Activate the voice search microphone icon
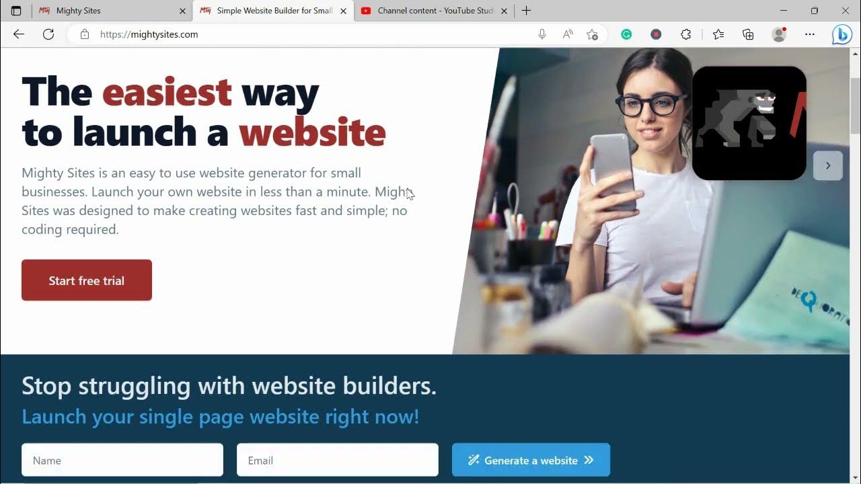 [x=542, y=34]
